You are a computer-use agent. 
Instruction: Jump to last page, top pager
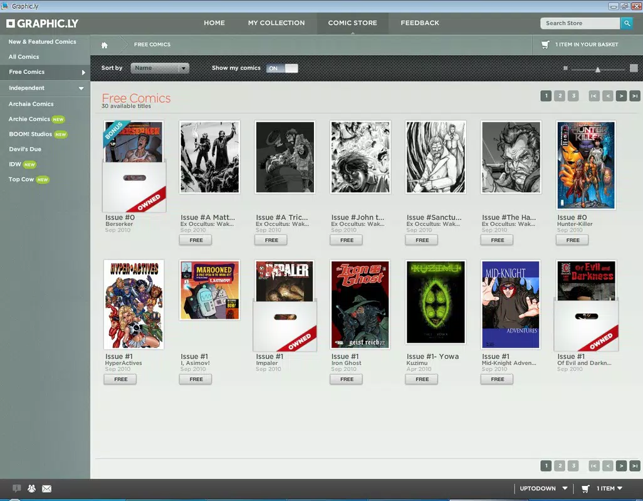tap(635, 96)
